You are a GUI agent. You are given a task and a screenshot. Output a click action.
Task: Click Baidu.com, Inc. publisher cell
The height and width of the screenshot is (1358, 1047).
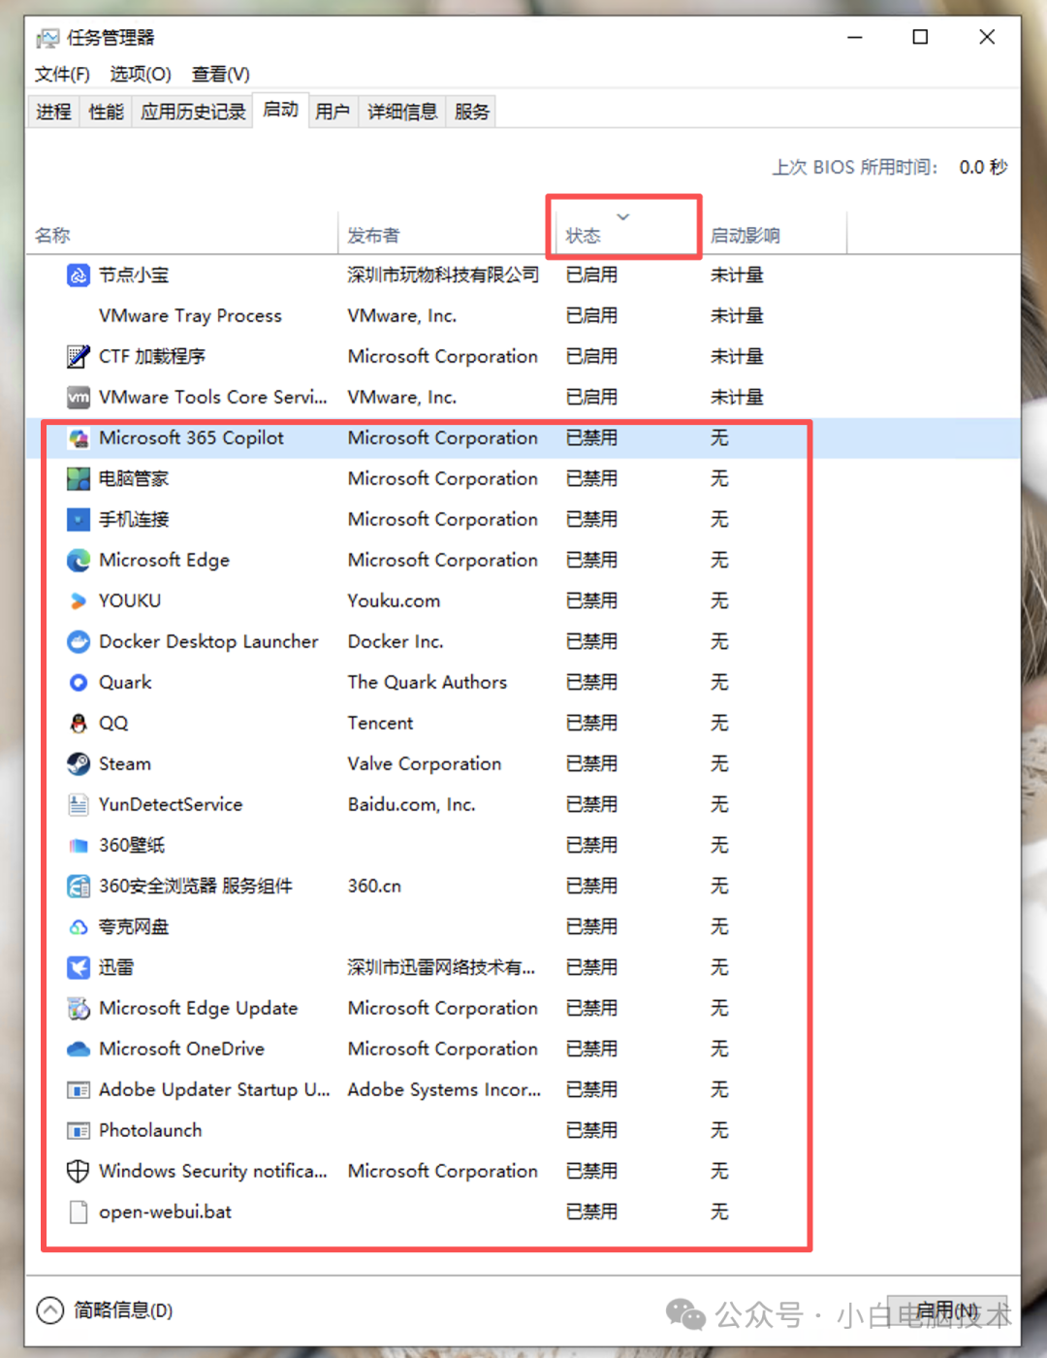click(x=411, y=805)
